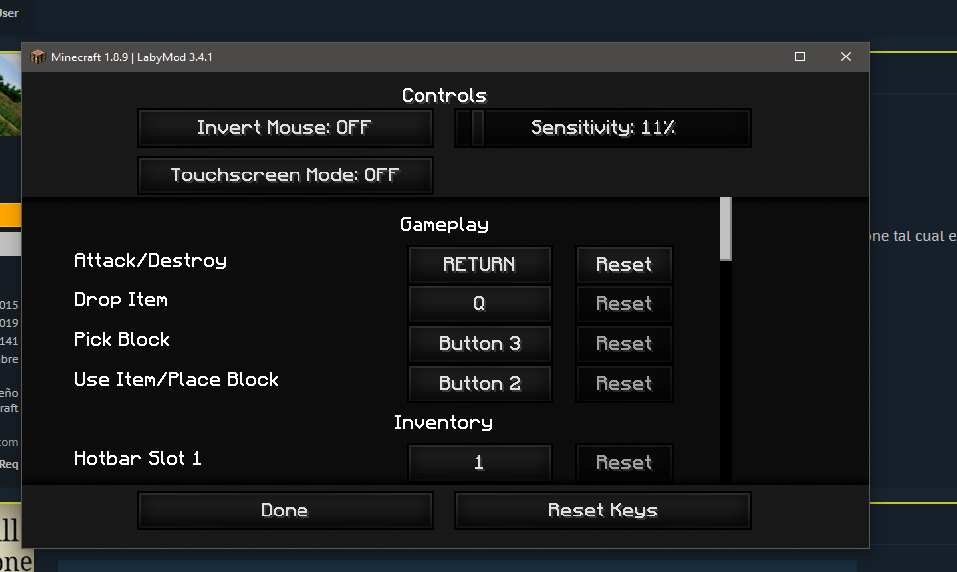Change the Pick Block binding Button 3
This screenshot has width=957, height=572.
[x=480, y=344]
